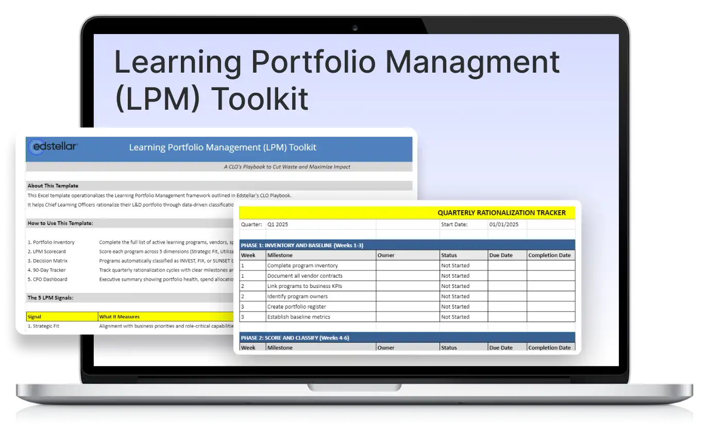Click the About This Template section heading
710x426 pixels.
[x=52, y=185]
